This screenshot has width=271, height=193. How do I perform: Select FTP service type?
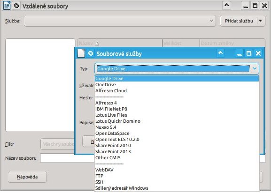tap(177, 176)
